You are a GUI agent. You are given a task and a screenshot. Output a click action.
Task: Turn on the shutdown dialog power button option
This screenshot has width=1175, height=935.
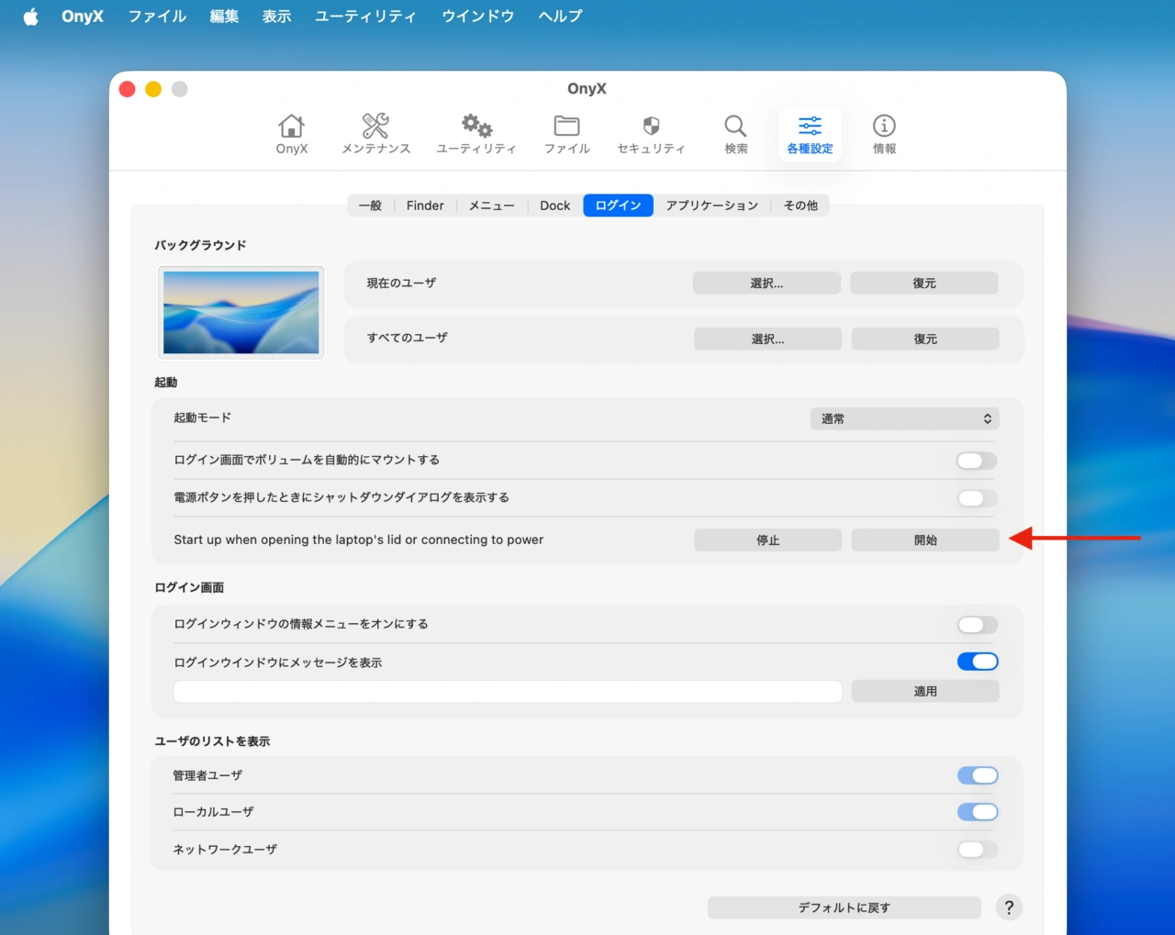click(x=976, y=498)
